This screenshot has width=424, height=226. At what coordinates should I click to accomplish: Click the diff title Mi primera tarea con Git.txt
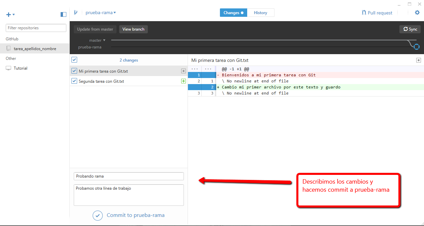click(220, 60)
